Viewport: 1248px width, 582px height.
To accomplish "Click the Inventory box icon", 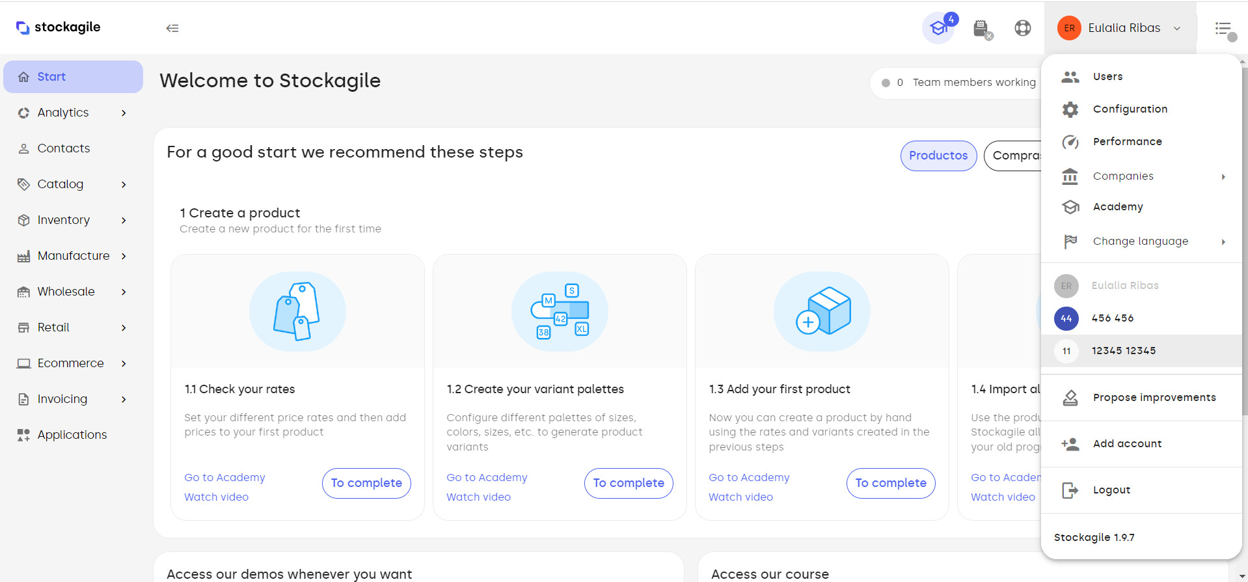I will click(x=24, y=220).
